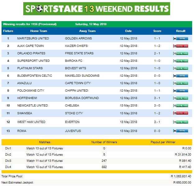Select the BORUSSIA DORTMUND cell
The height and width of the screenshot is (186, 194).
82,98
